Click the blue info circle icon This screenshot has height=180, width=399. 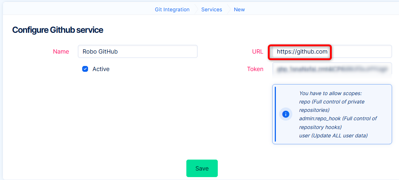pyautogui.click(x=286, y=114)
